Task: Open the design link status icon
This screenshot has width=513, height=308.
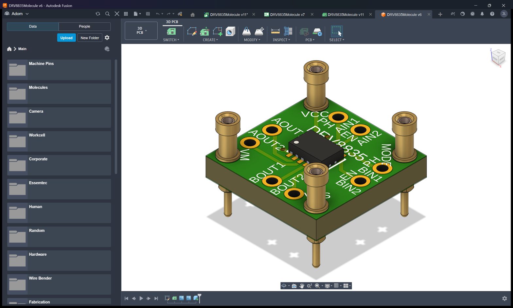Action: [x=180, y=14]
